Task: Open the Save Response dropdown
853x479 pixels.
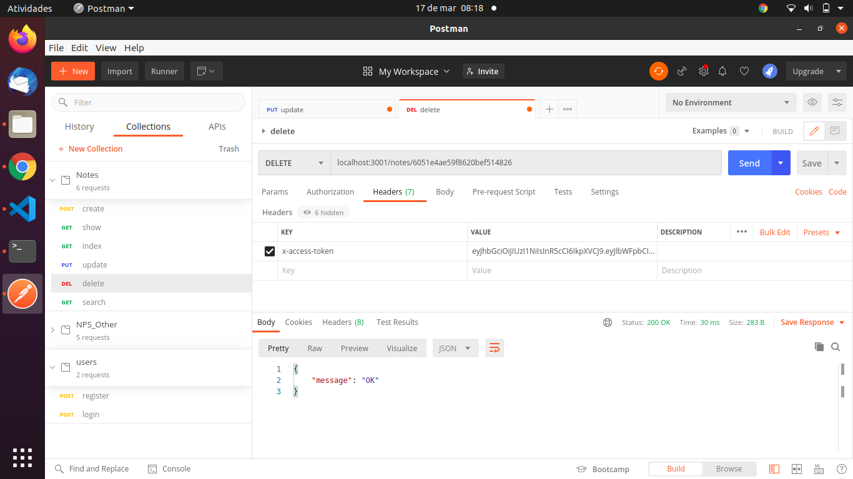Action: (812, 322)
